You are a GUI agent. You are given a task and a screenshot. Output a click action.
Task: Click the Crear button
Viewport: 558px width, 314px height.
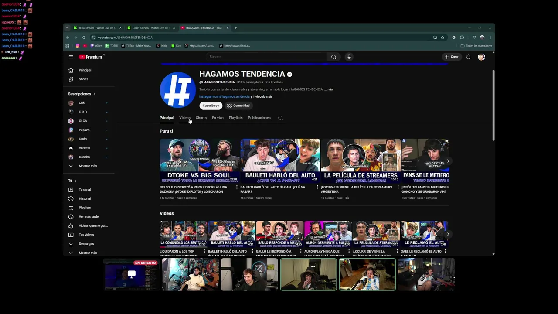click(451, 57)
